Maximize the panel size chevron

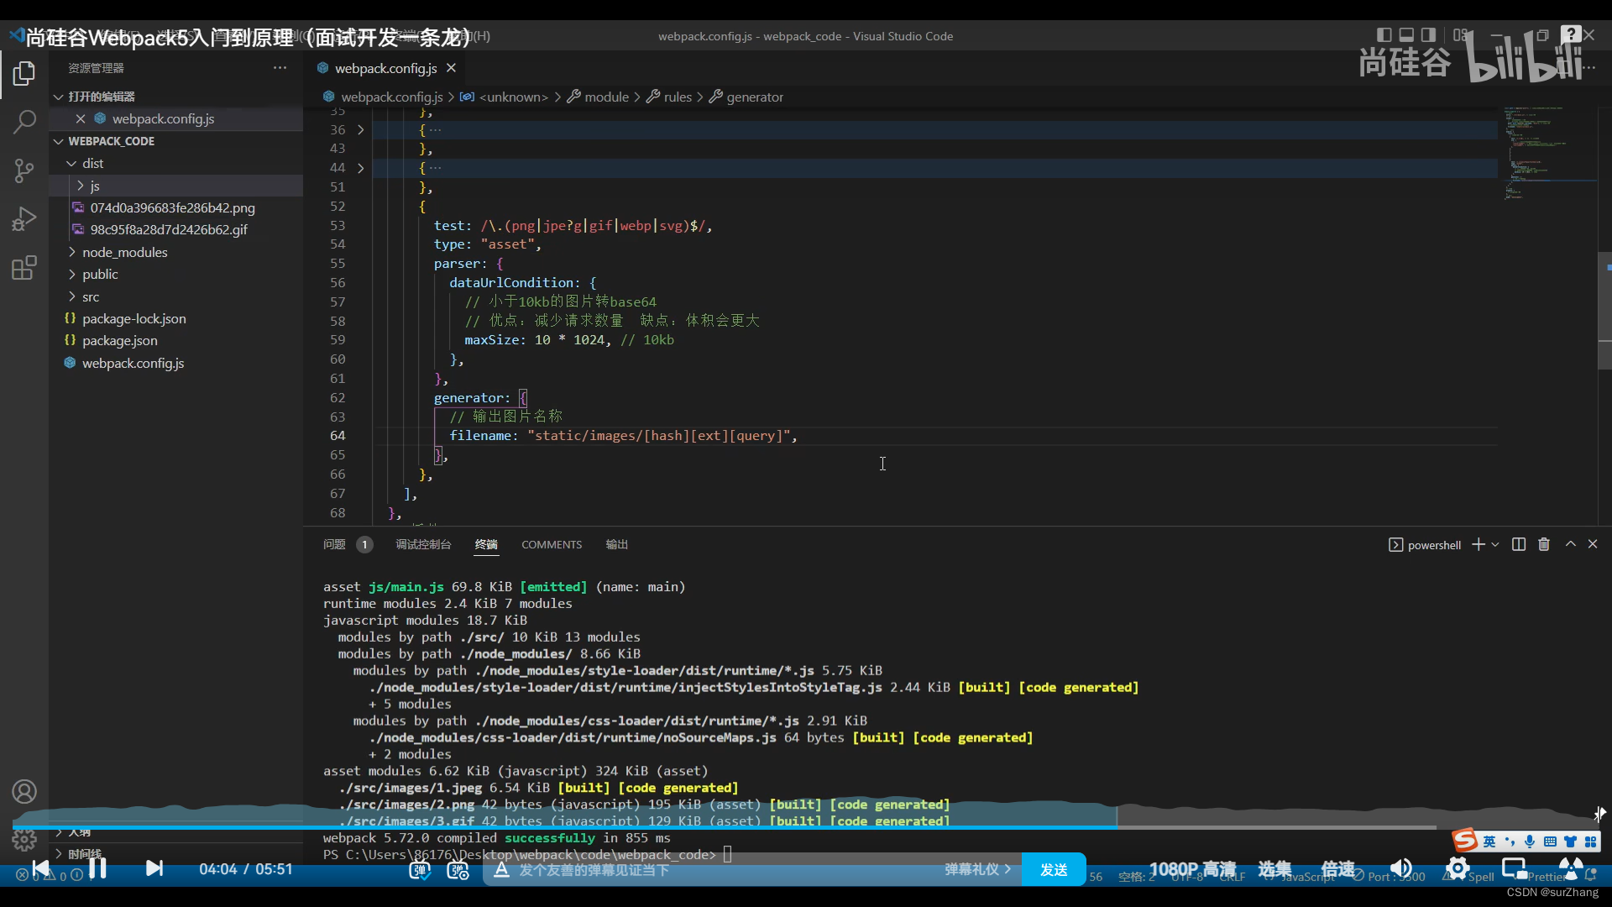click(1571, 544)
